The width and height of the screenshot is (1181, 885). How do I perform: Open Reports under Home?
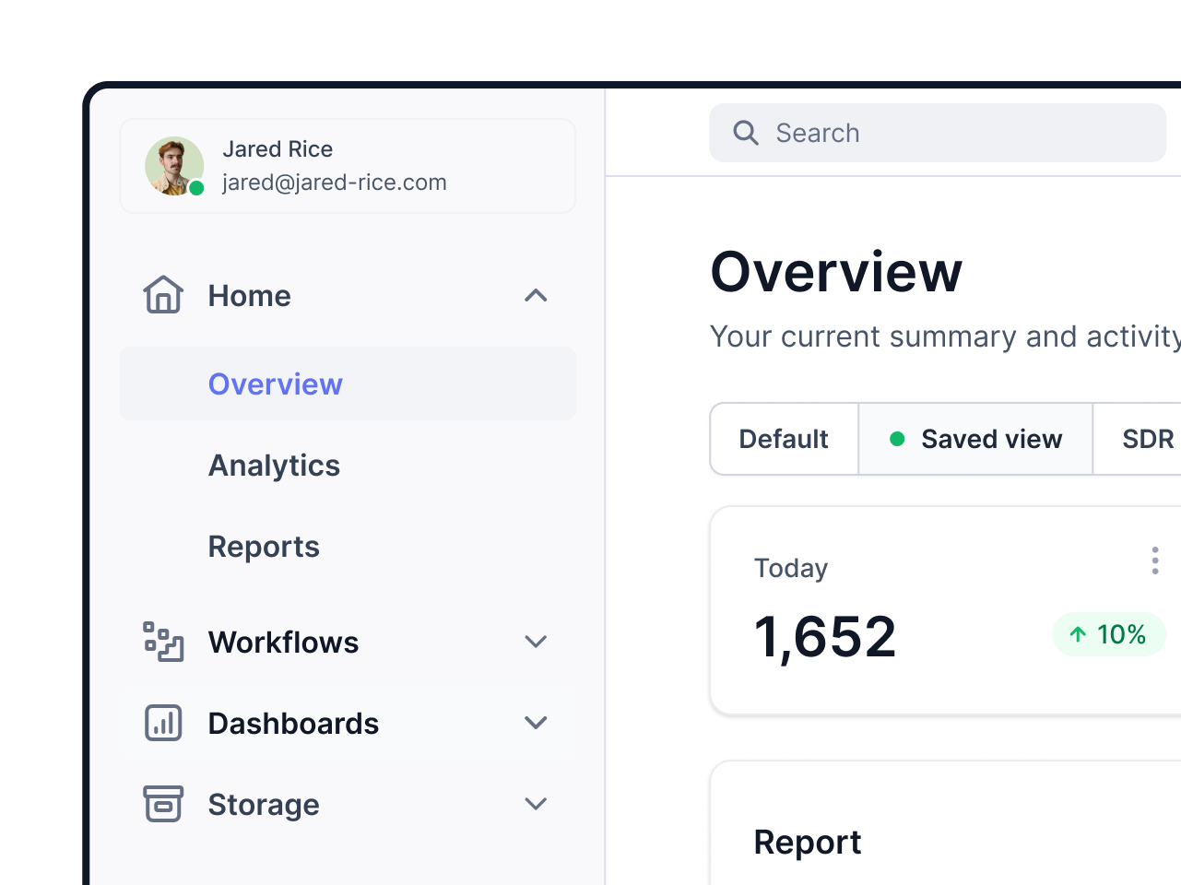pyautogui.click(x=264, y=547)
